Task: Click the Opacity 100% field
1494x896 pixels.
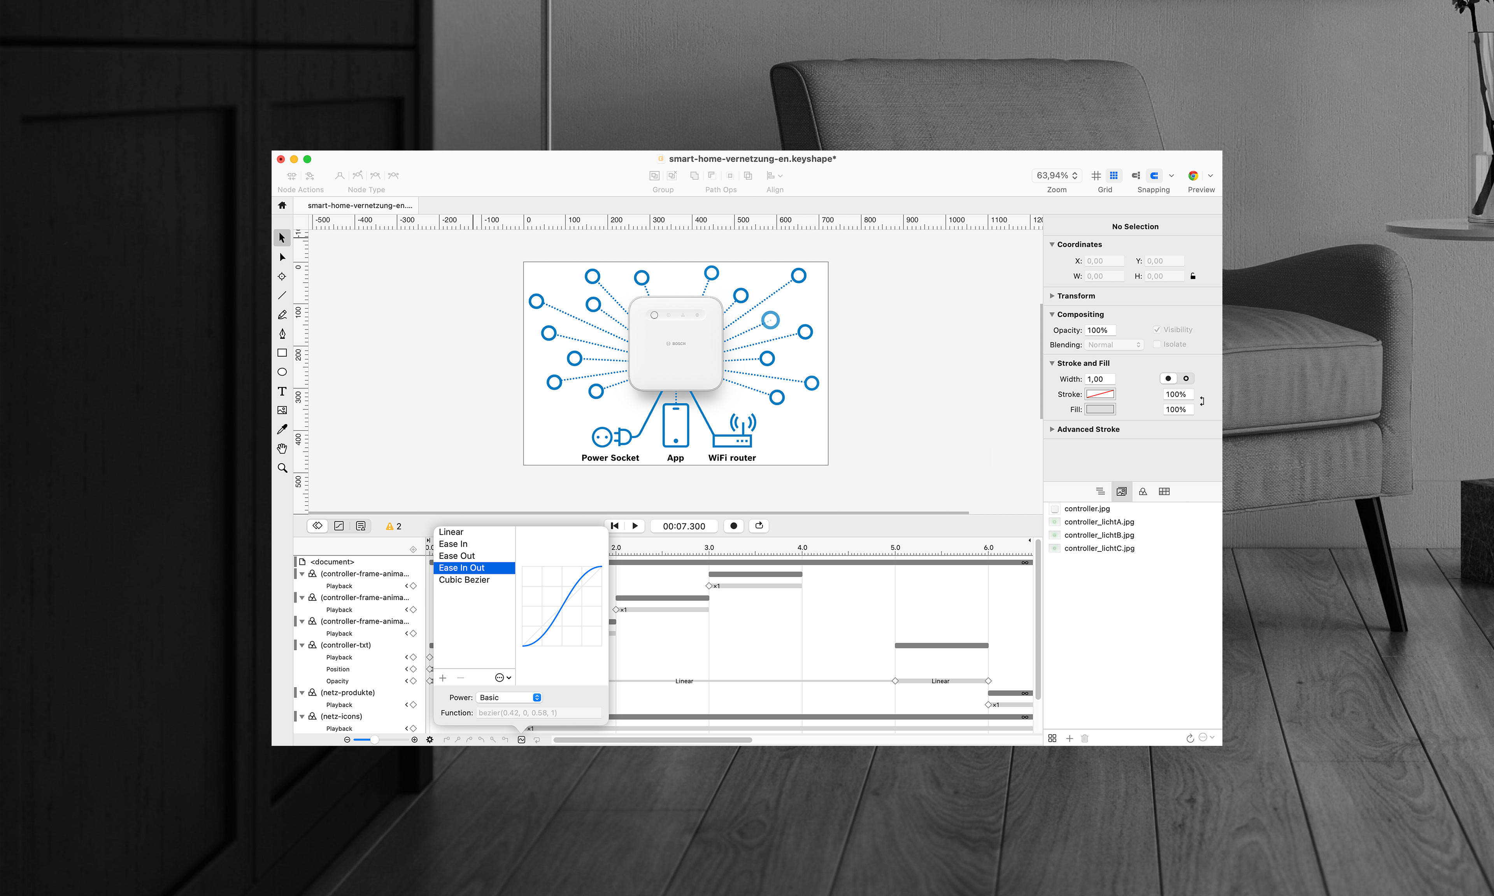Action: 1100,330
